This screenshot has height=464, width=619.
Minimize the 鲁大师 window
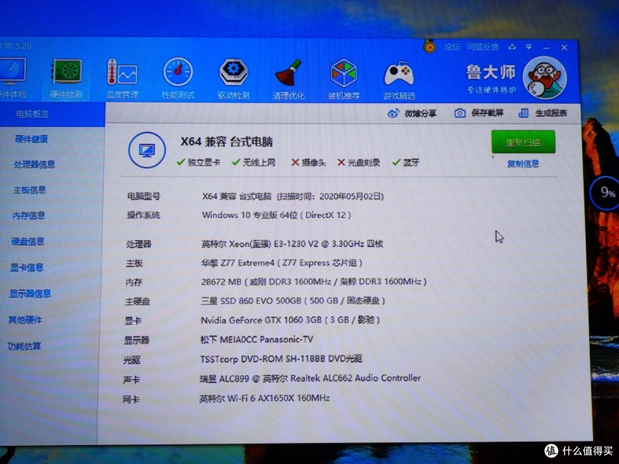[x=546, y=48]
